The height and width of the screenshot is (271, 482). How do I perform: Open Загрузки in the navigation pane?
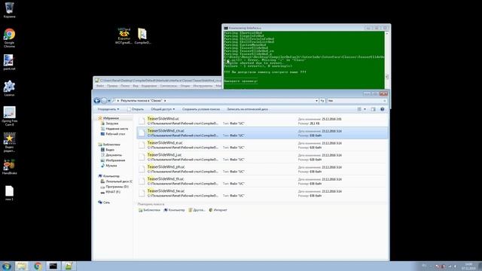(109, 123)
